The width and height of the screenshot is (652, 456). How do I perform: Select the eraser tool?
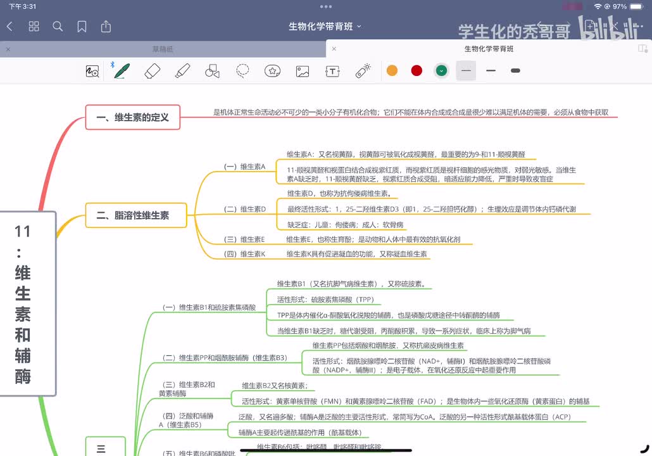(x=152, y=71)
